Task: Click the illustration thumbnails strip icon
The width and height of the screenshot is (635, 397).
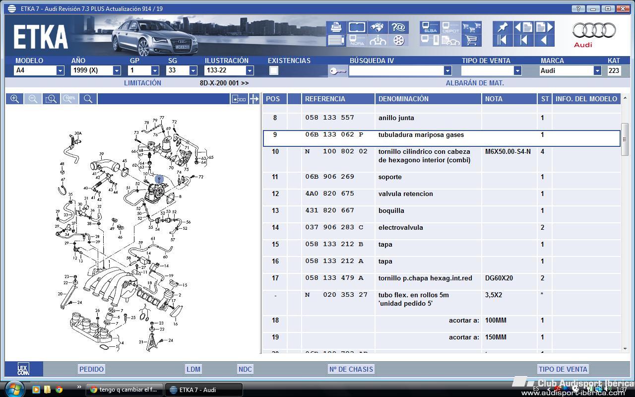Action: click(x=239, y=99)
